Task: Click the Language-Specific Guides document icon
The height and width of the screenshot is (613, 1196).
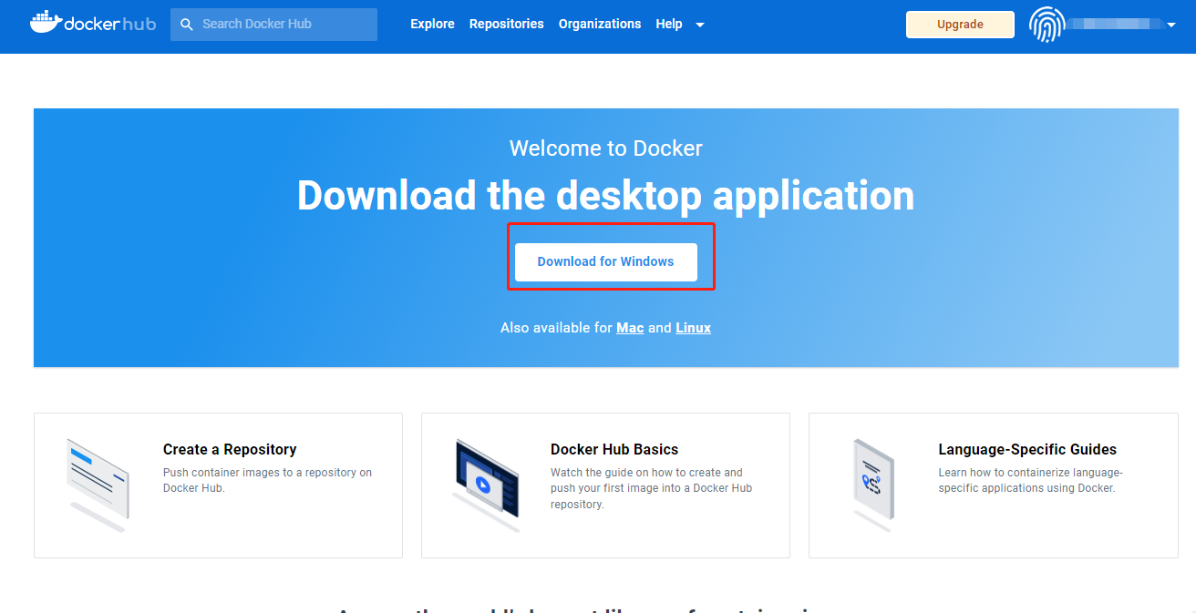Action: [x=874, y=480]
